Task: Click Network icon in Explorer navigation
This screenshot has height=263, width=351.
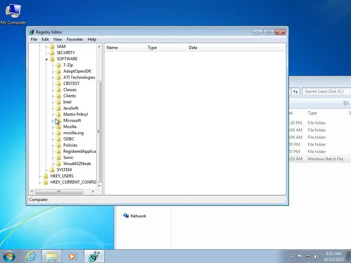Action: tap(126, 216)
